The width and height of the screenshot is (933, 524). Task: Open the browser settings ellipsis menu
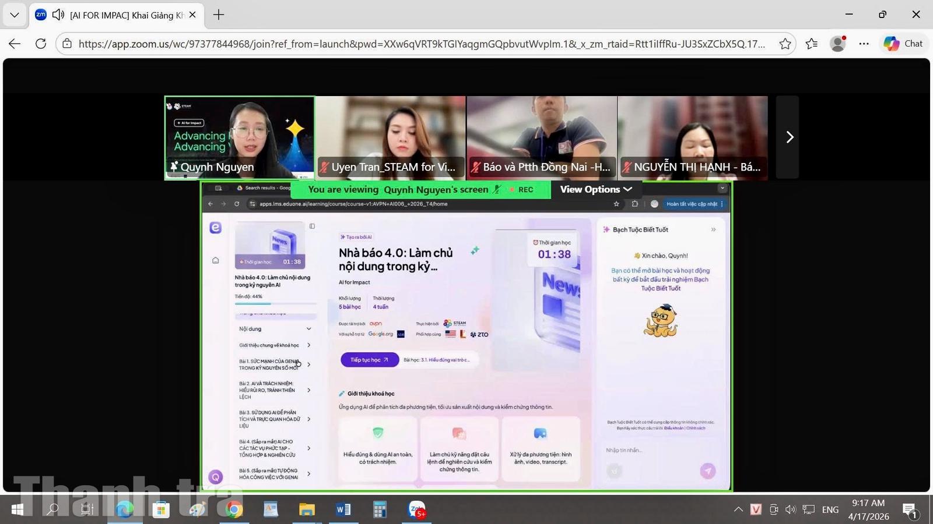(864, 44)
